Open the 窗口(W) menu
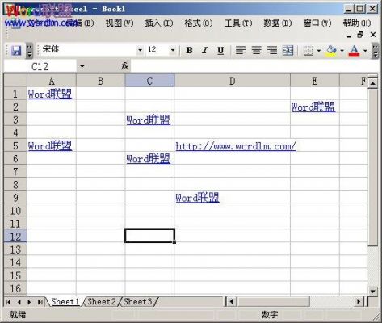382x323 pixels. click(x=317, y=23)
